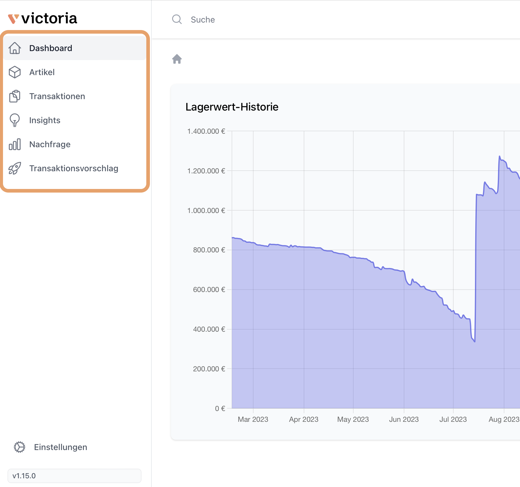
Task: Go to the Artikel page
Action: click(x=42, y=72)
